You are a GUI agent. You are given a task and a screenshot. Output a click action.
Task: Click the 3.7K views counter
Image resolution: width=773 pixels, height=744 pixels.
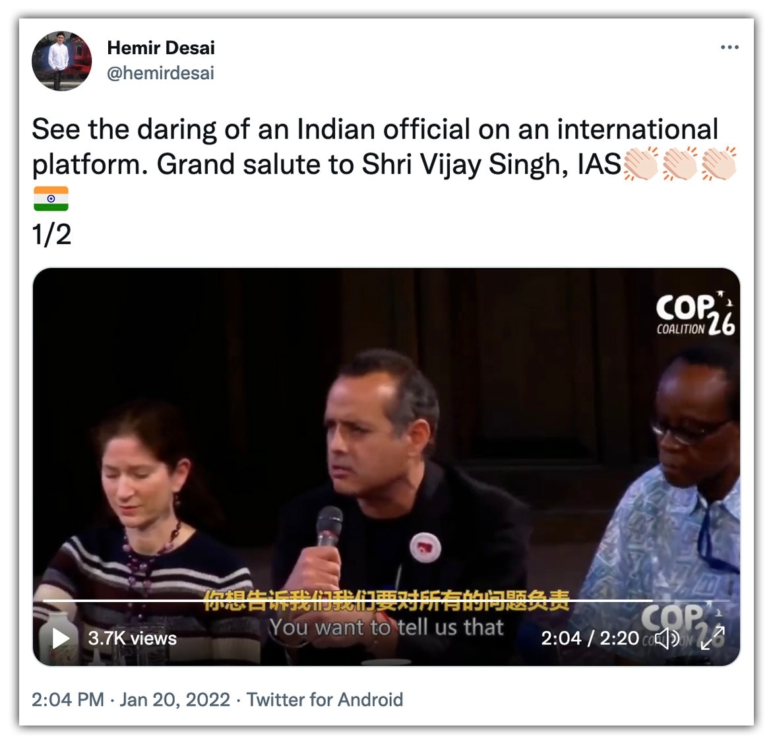(132, 638)
